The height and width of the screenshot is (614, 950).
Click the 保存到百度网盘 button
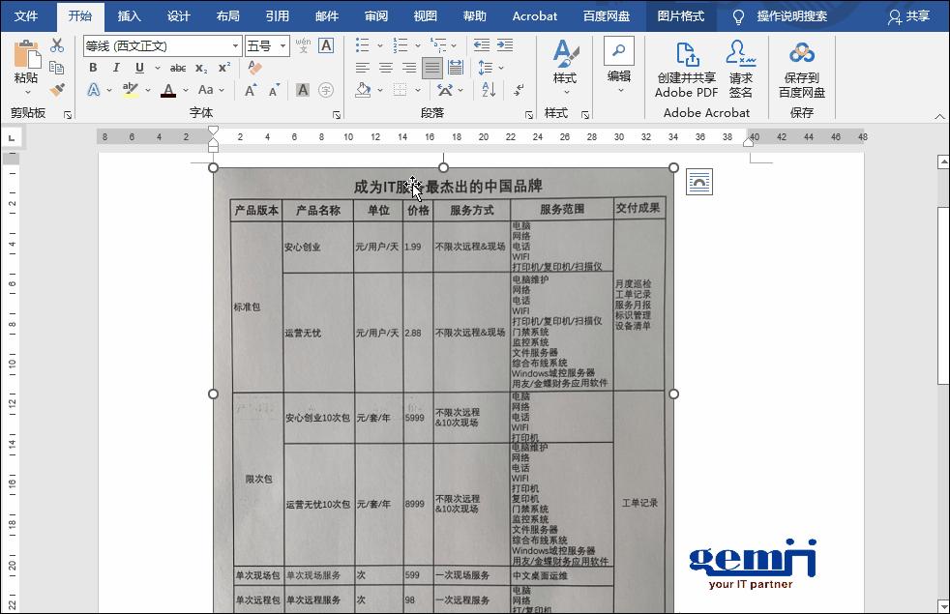coord(802,70)
